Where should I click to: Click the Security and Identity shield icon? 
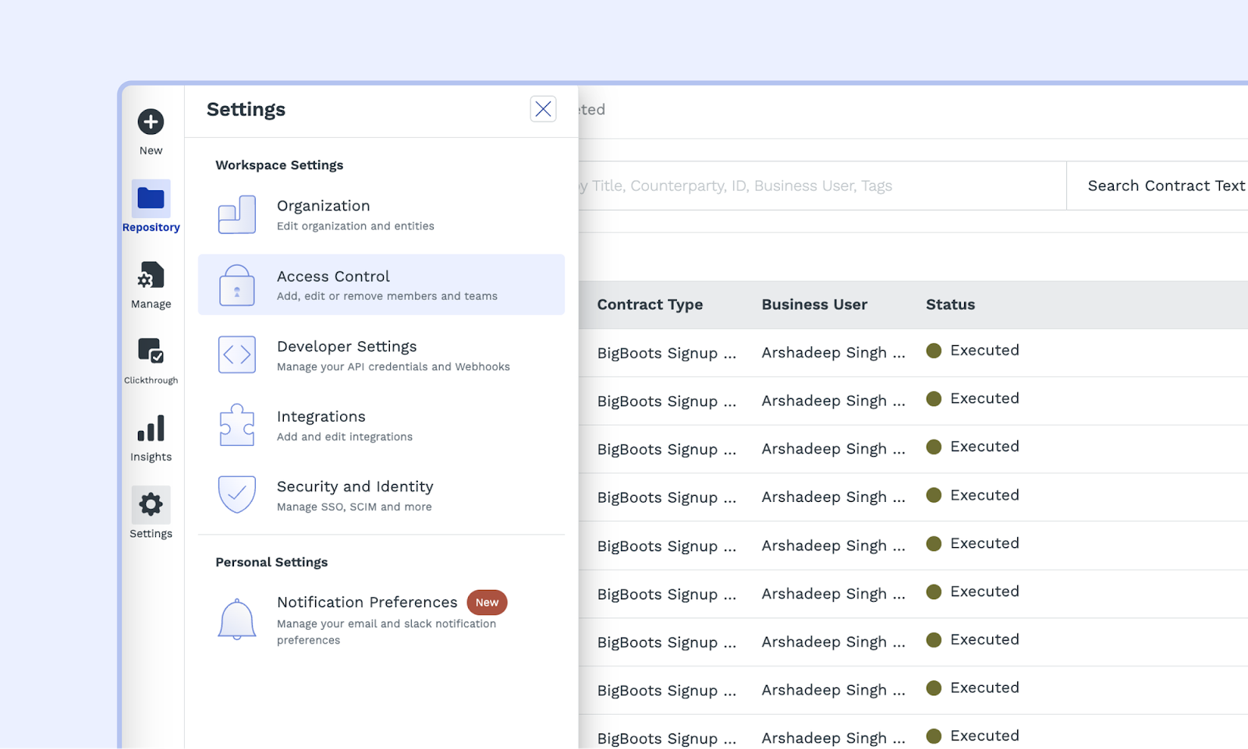(237, 495)
